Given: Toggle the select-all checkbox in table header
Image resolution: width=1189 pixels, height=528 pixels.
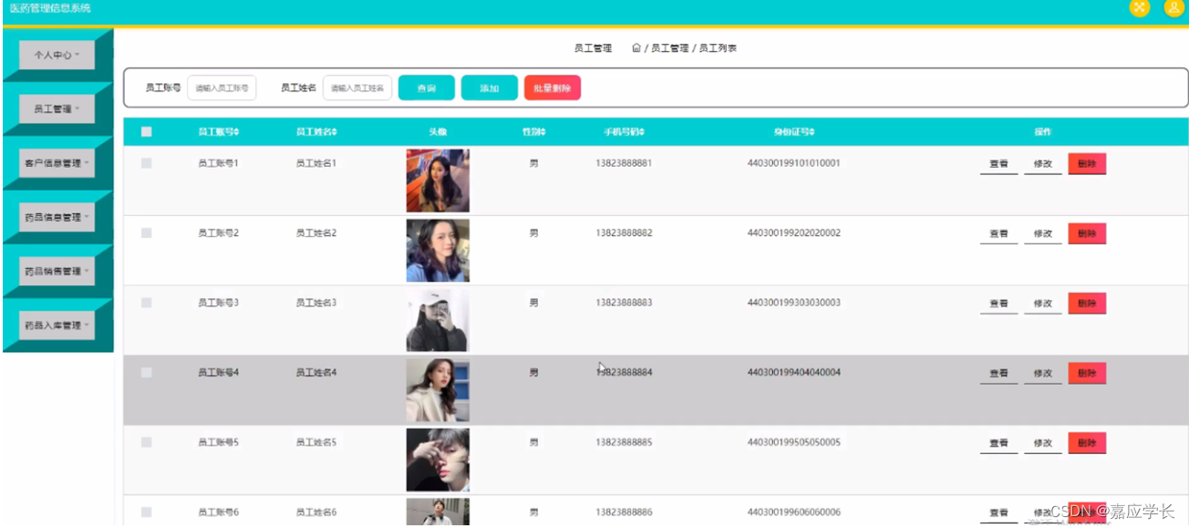Looking at the screenshot, I should point(146,132).
